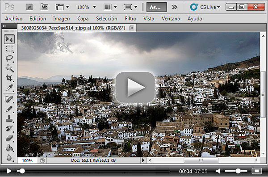268x177 pixels.
Task: Click the video progress slider handle
Action: click(x=22, y=171)
